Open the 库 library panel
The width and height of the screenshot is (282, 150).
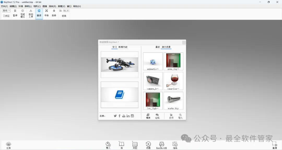point(122,145)
